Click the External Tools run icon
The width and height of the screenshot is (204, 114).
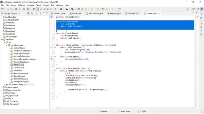coord(72,9)
